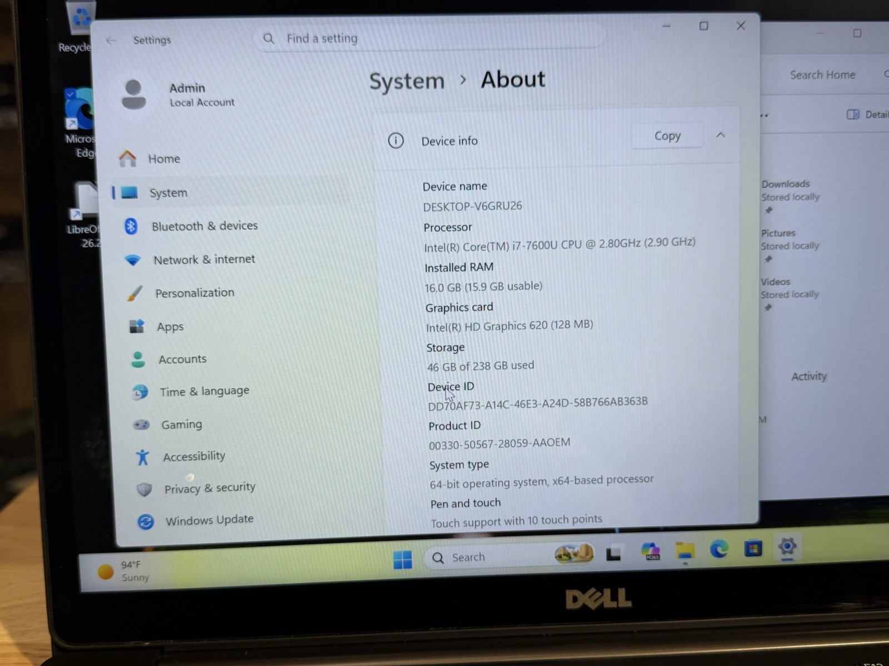Viewport: 889px width, 666px height.
Task: Click the i7-7600U processor value
Action: [560, 244]
